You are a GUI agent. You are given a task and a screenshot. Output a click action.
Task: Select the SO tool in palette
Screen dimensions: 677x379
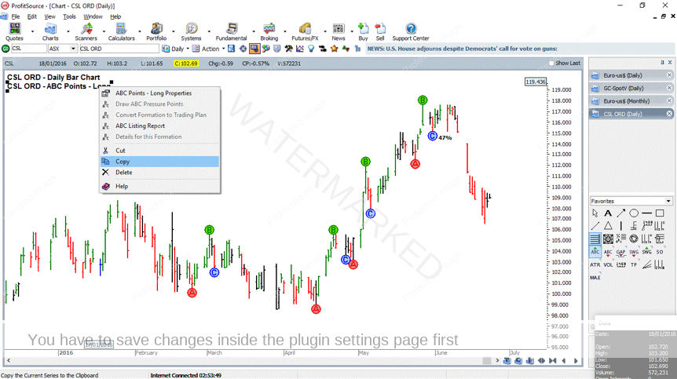(660, 252)
